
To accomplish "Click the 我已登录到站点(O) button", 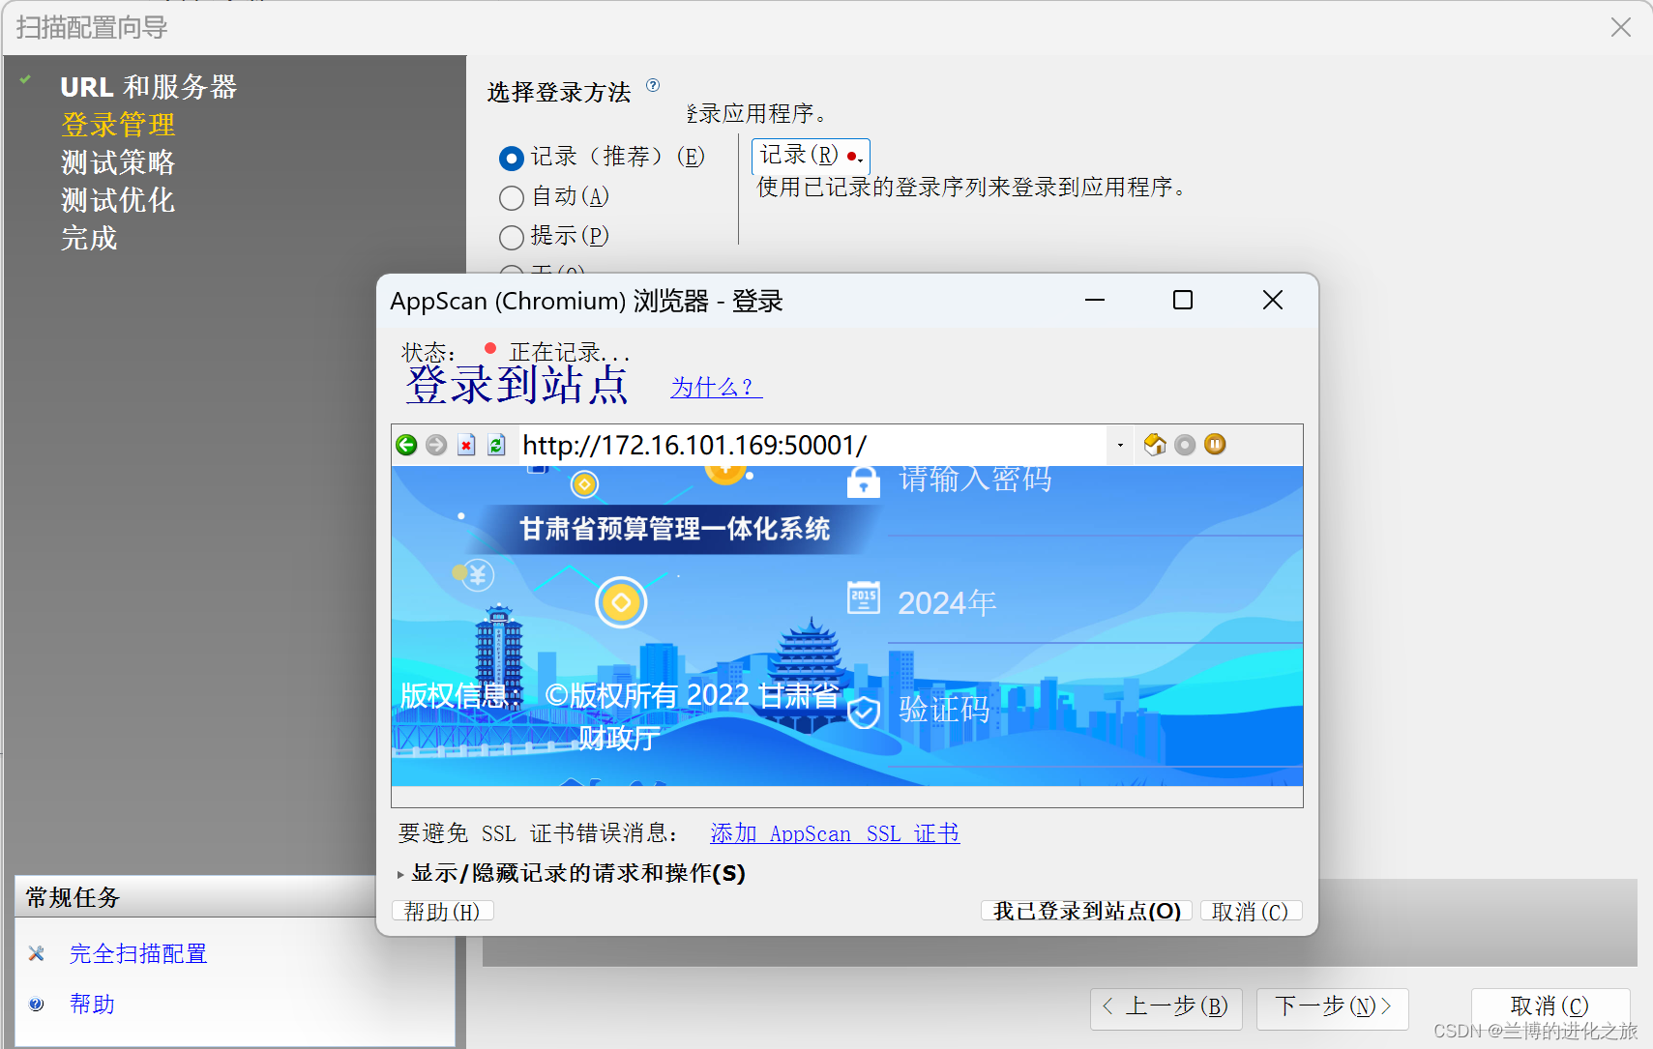I will point(1085,910).
